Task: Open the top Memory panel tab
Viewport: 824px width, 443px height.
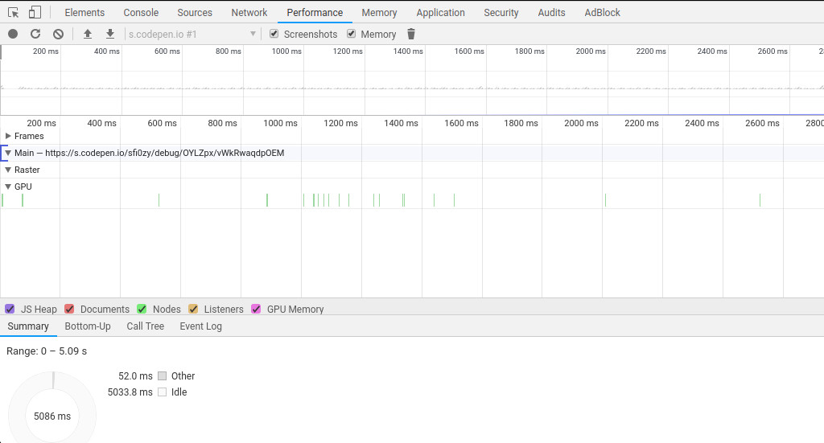Action: tap(379, 12)
